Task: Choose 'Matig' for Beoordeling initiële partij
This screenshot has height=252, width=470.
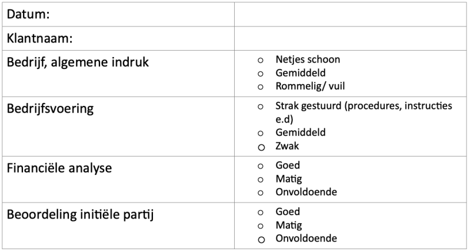Action: click(x=261, y=226)
